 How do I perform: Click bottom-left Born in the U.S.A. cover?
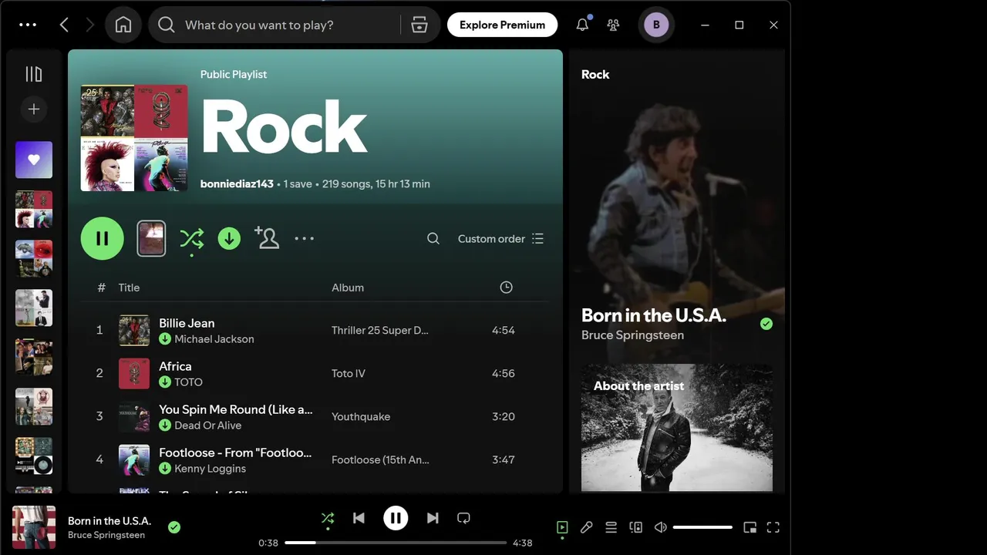34,527
